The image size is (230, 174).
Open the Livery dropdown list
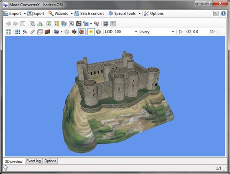tap(173, 32)
